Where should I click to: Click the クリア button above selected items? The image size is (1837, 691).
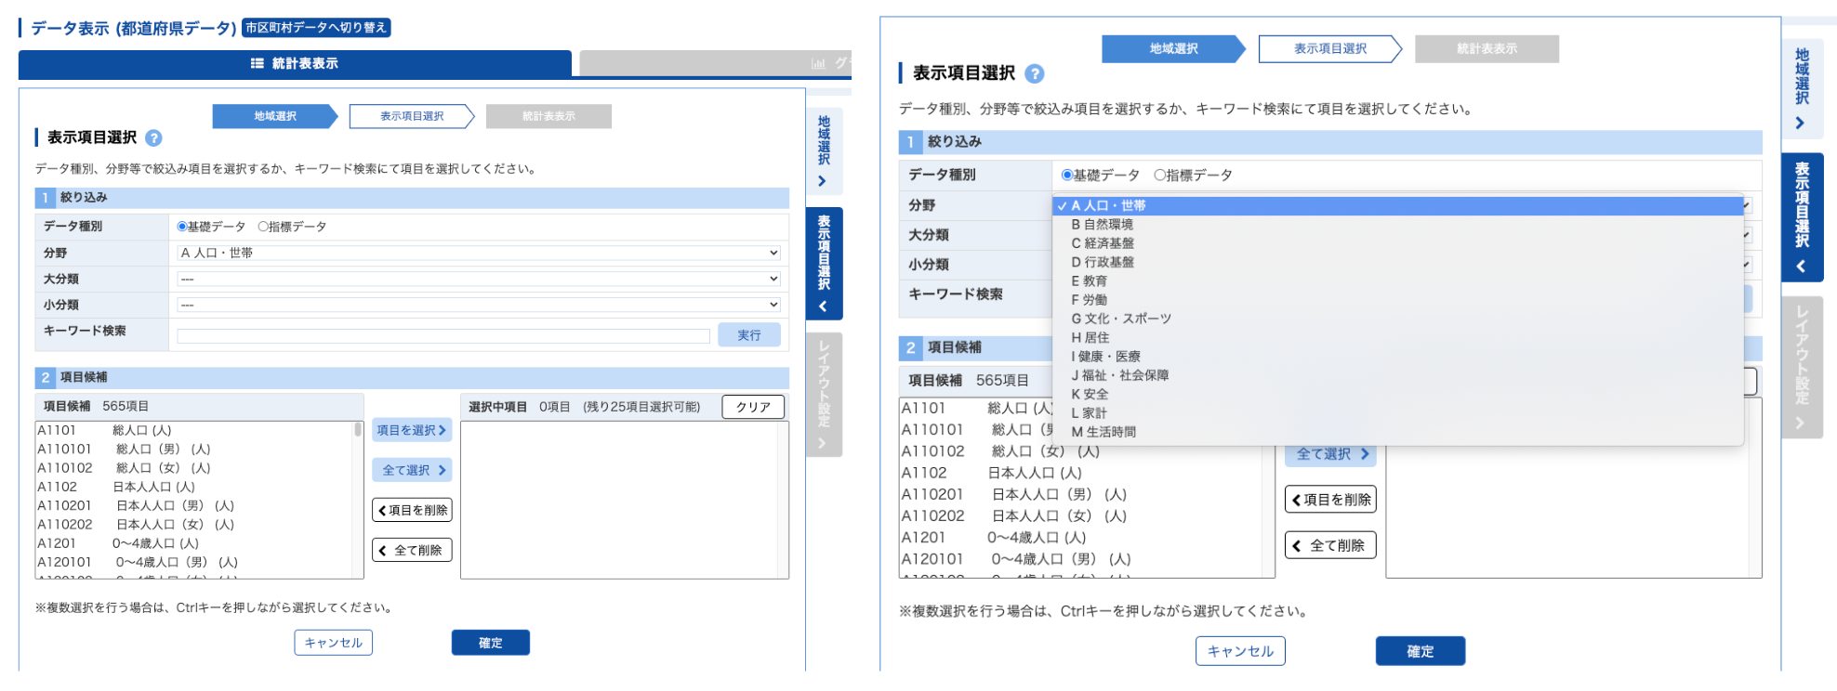tap(753, 407)
